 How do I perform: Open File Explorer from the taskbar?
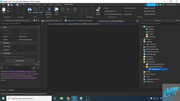(x=62, y=98)
